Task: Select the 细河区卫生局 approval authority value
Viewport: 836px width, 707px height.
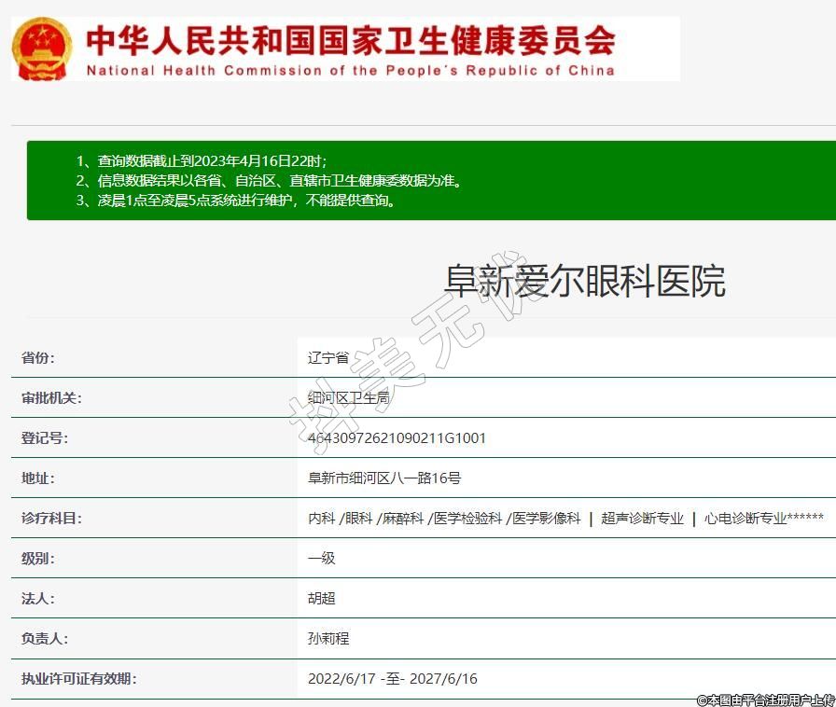Action: coord(348,398)
